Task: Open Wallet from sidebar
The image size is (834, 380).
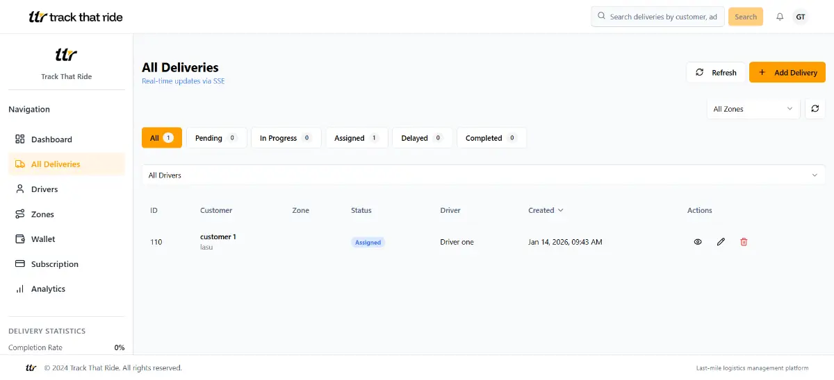Action: [x=67, y=239]
